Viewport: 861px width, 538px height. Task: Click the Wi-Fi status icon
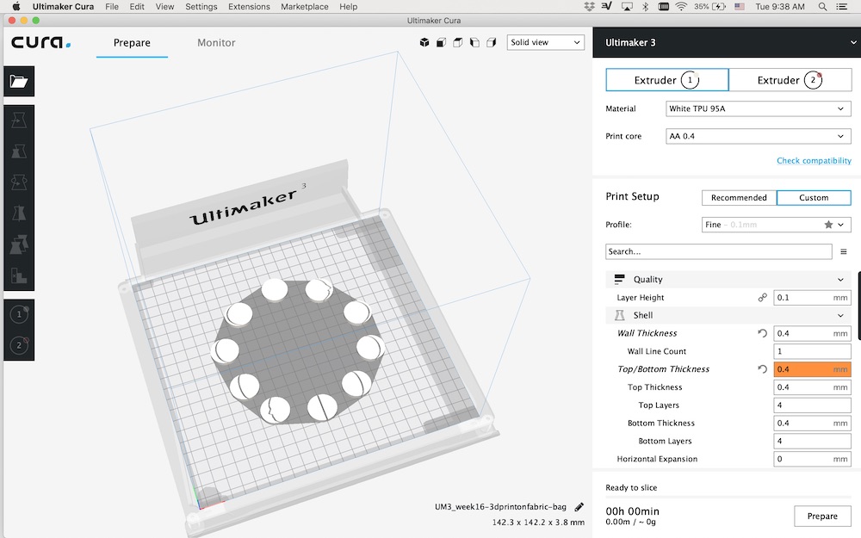(681, 7)
